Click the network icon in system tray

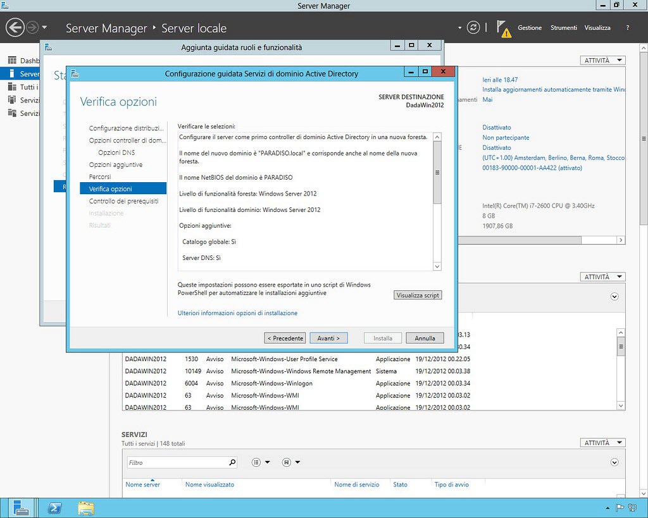point(632,508)
